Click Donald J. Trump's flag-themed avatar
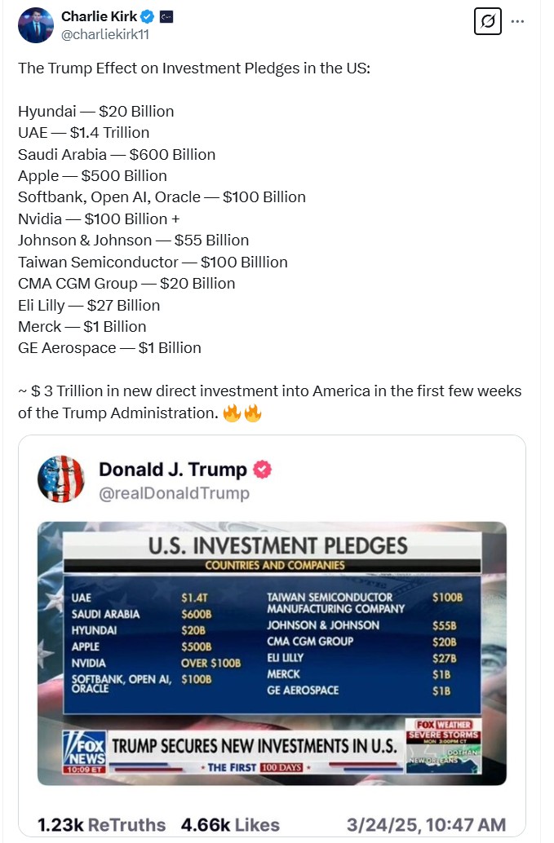Viewport: 554px width, 843px height. point(60,479)
